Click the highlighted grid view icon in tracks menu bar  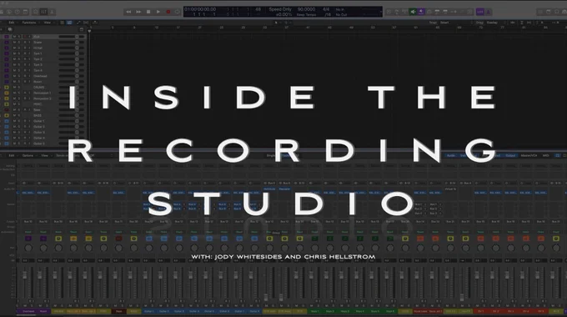pyautogui.click(x=69, y=23)
